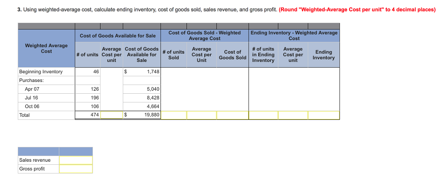The height and width of the screenshot is (187, 446).
Task: Click the Oct 06 row label
Action: 32,106
